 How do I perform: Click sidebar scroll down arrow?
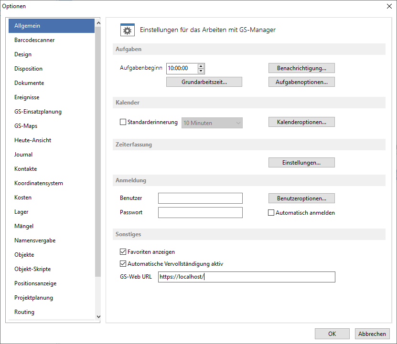tap(98, 317)
